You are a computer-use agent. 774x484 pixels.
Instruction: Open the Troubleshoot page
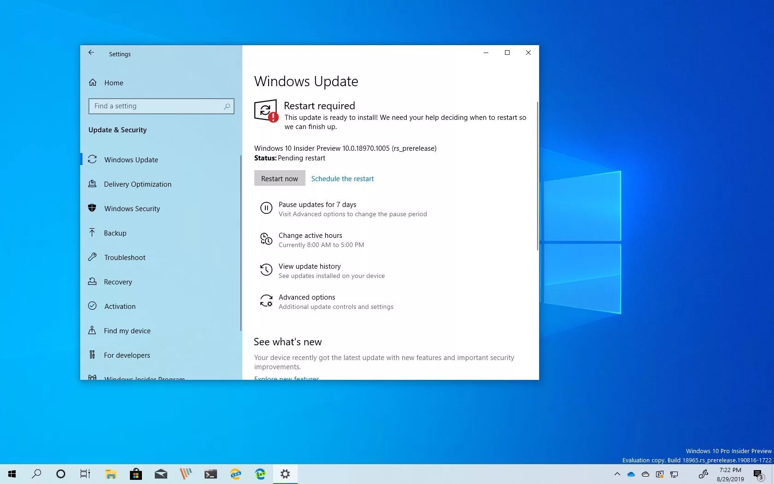point(124,257)
